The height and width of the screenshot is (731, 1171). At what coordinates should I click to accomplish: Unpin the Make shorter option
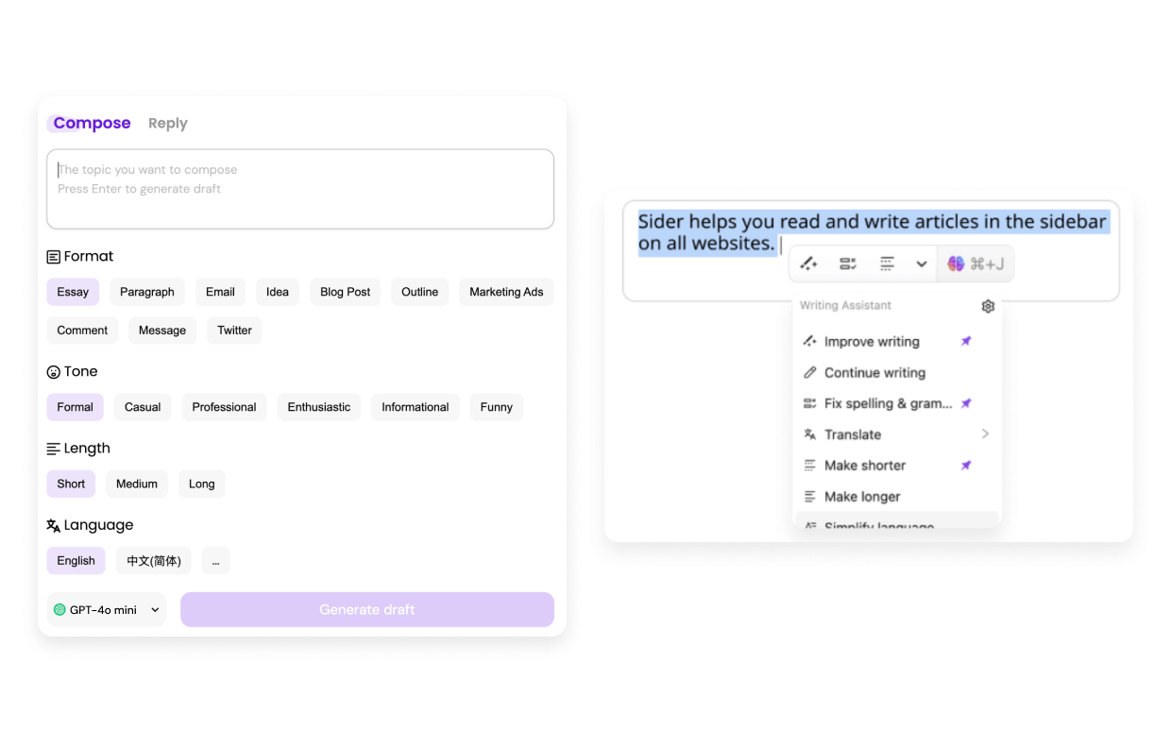coord(965,465)
